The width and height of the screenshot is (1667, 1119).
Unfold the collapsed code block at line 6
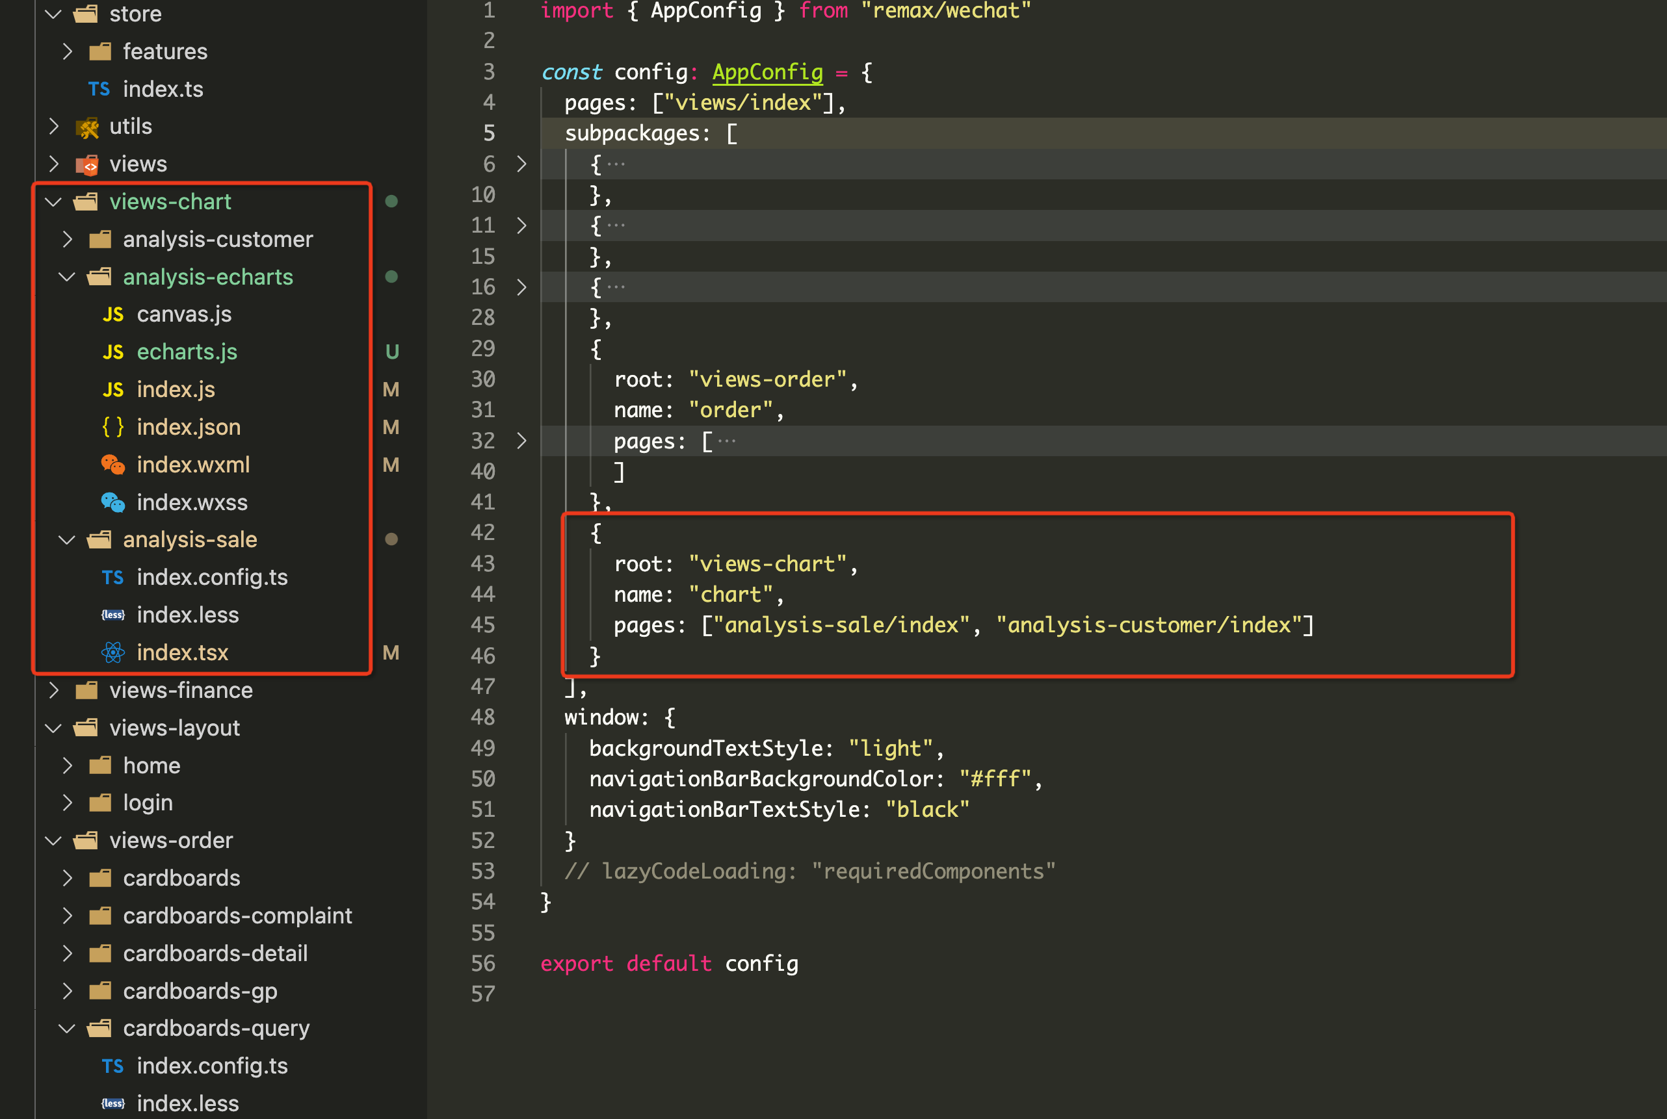click(522, 164)
